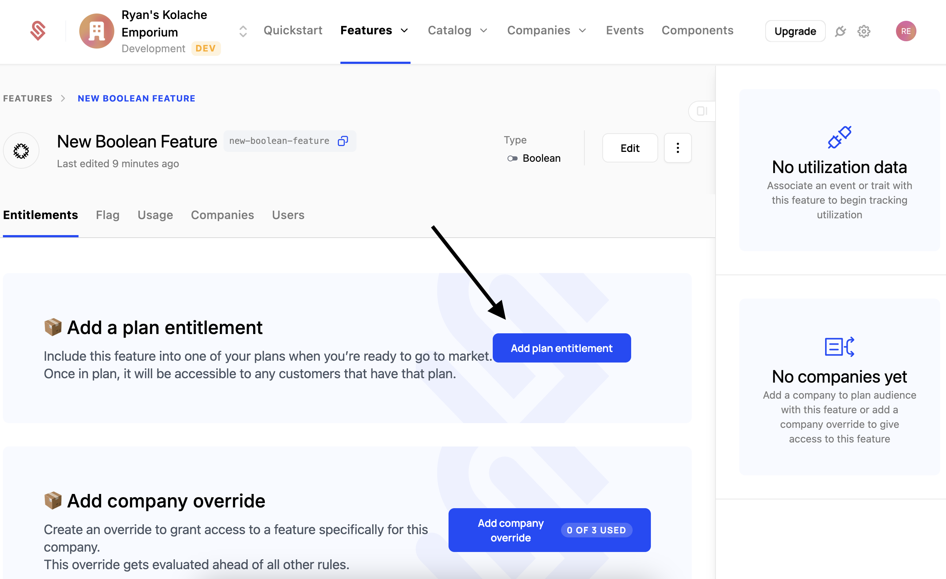Open the Catalog dropdown menu

click(483, 31)
